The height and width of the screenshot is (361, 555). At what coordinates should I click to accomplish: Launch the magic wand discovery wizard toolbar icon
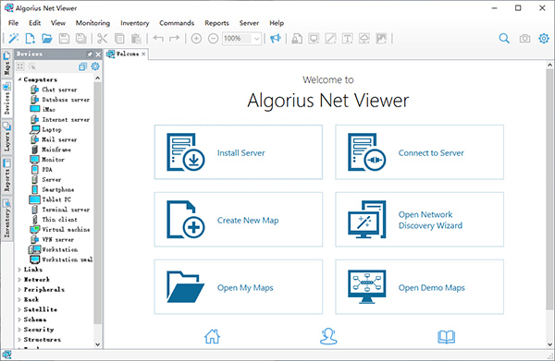click(14, 38)
